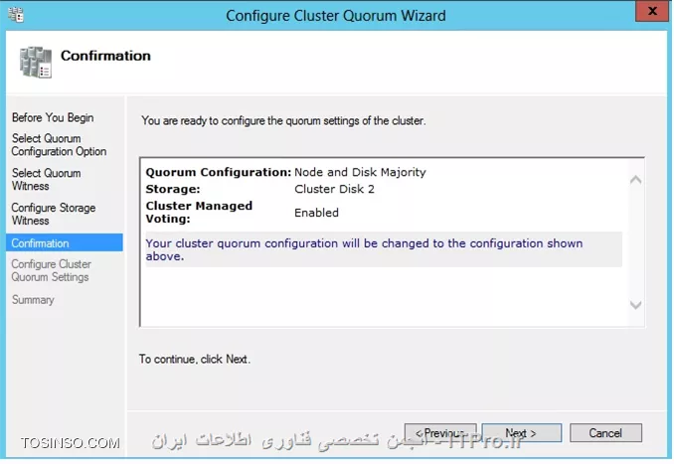Click the Previous button
Viewport: 674px width, 464px height.
[x=440, y=432]
